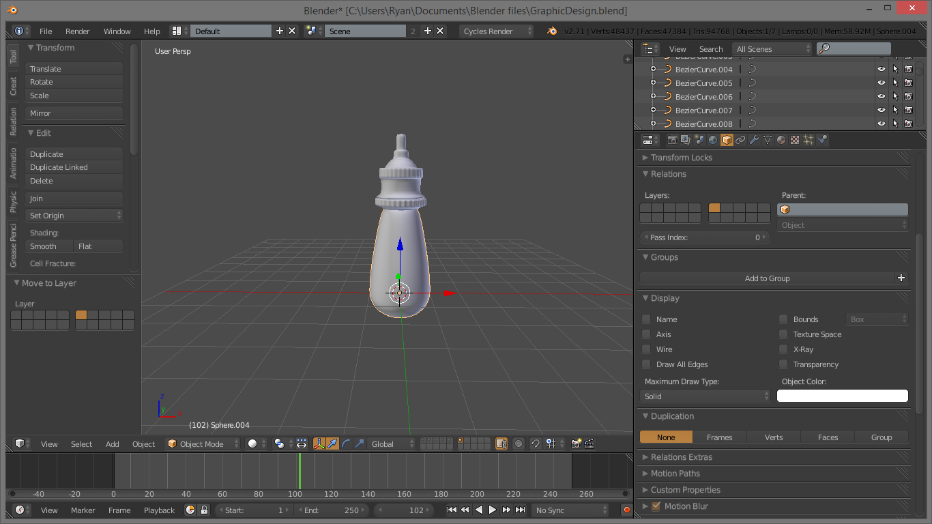Toggle the snap magnet icon
This screenshot has width=932, height=524.
click(536, 443)
